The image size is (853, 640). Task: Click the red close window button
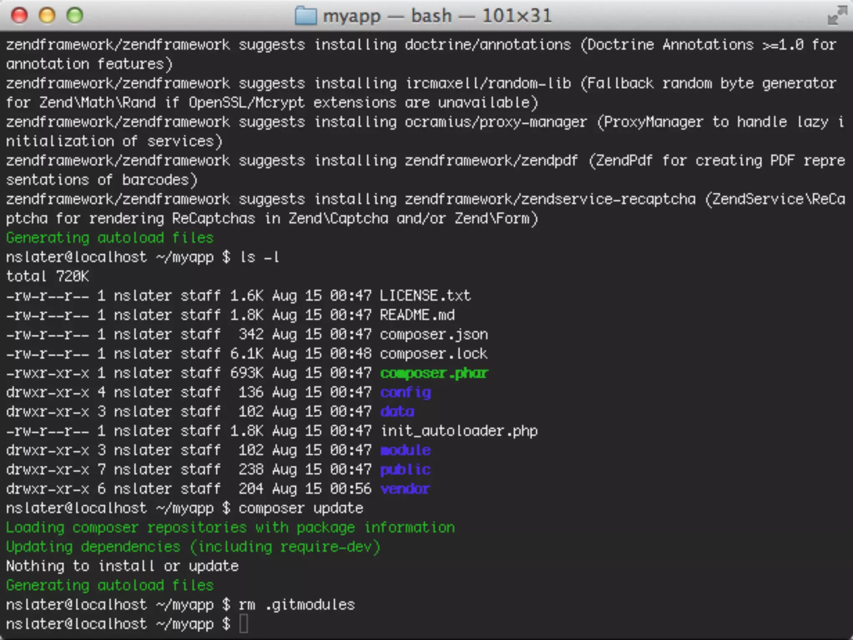click(x=19, y=16)
